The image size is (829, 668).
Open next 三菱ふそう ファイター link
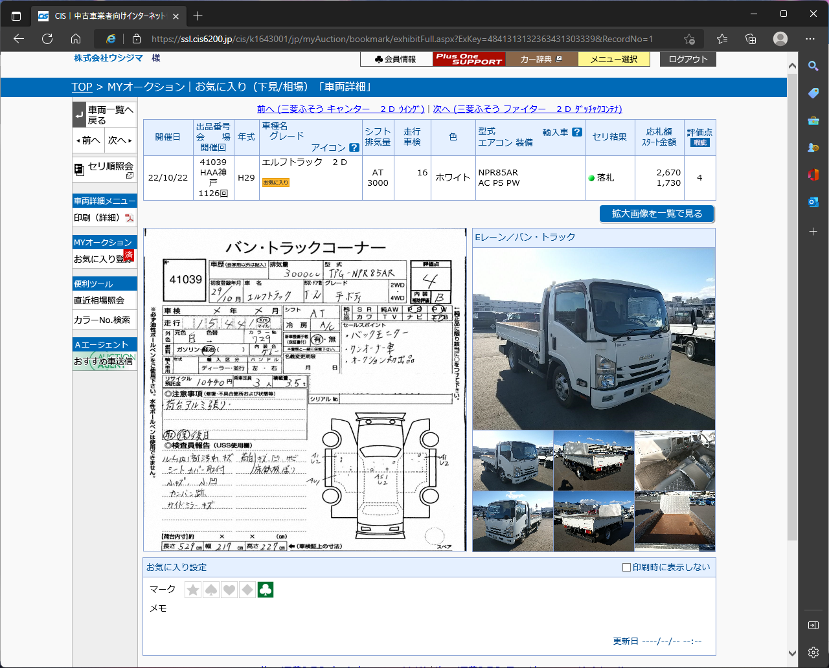pos(527,109)
